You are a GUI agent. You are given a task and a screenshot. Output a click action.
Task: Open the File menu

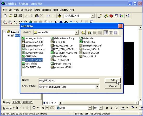5,10
